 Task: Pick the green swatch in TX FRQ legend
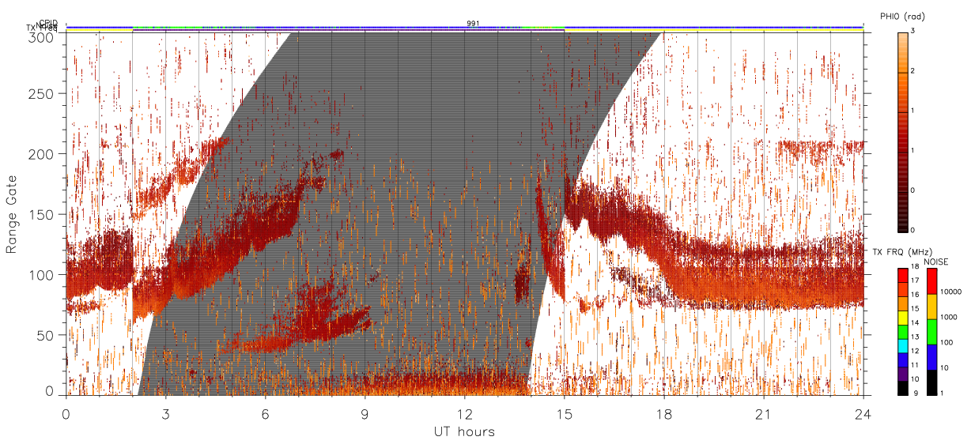pyautogui.click(x=903, y=332)
